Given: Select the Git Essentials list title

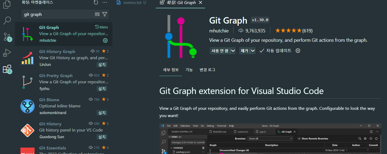Looking at the screenshot, I should [53, 148].
